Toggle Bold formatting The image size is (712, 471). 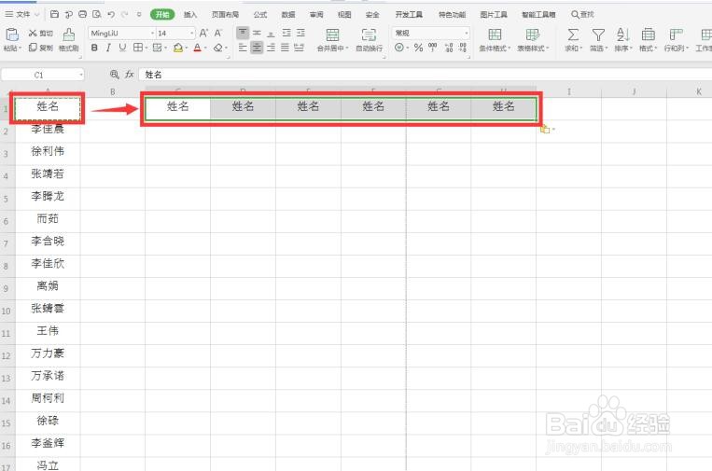[94, 48]
